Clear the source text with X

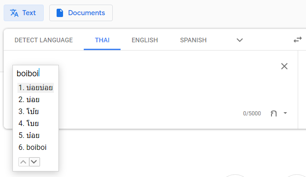[x=284, y=66]
